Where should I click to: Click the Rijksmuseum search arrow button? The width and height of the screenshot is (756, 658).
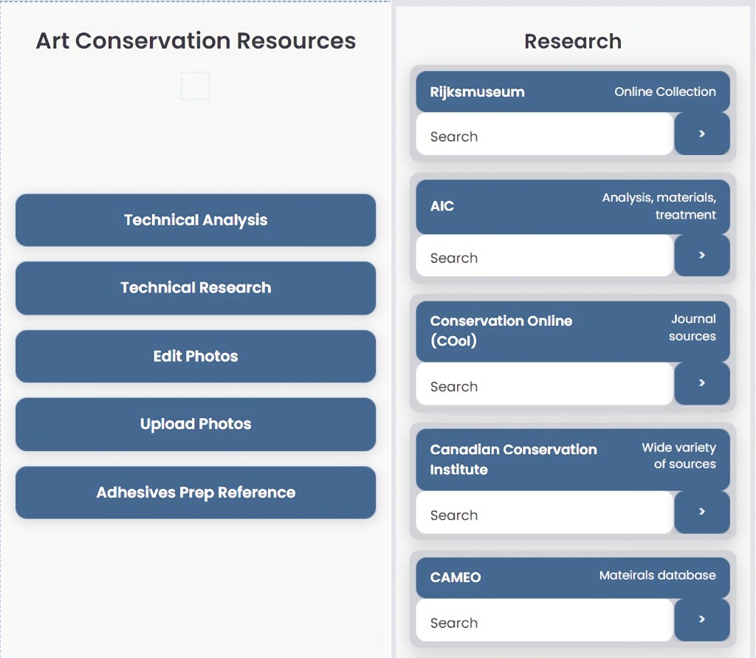[x=701, y=134]
